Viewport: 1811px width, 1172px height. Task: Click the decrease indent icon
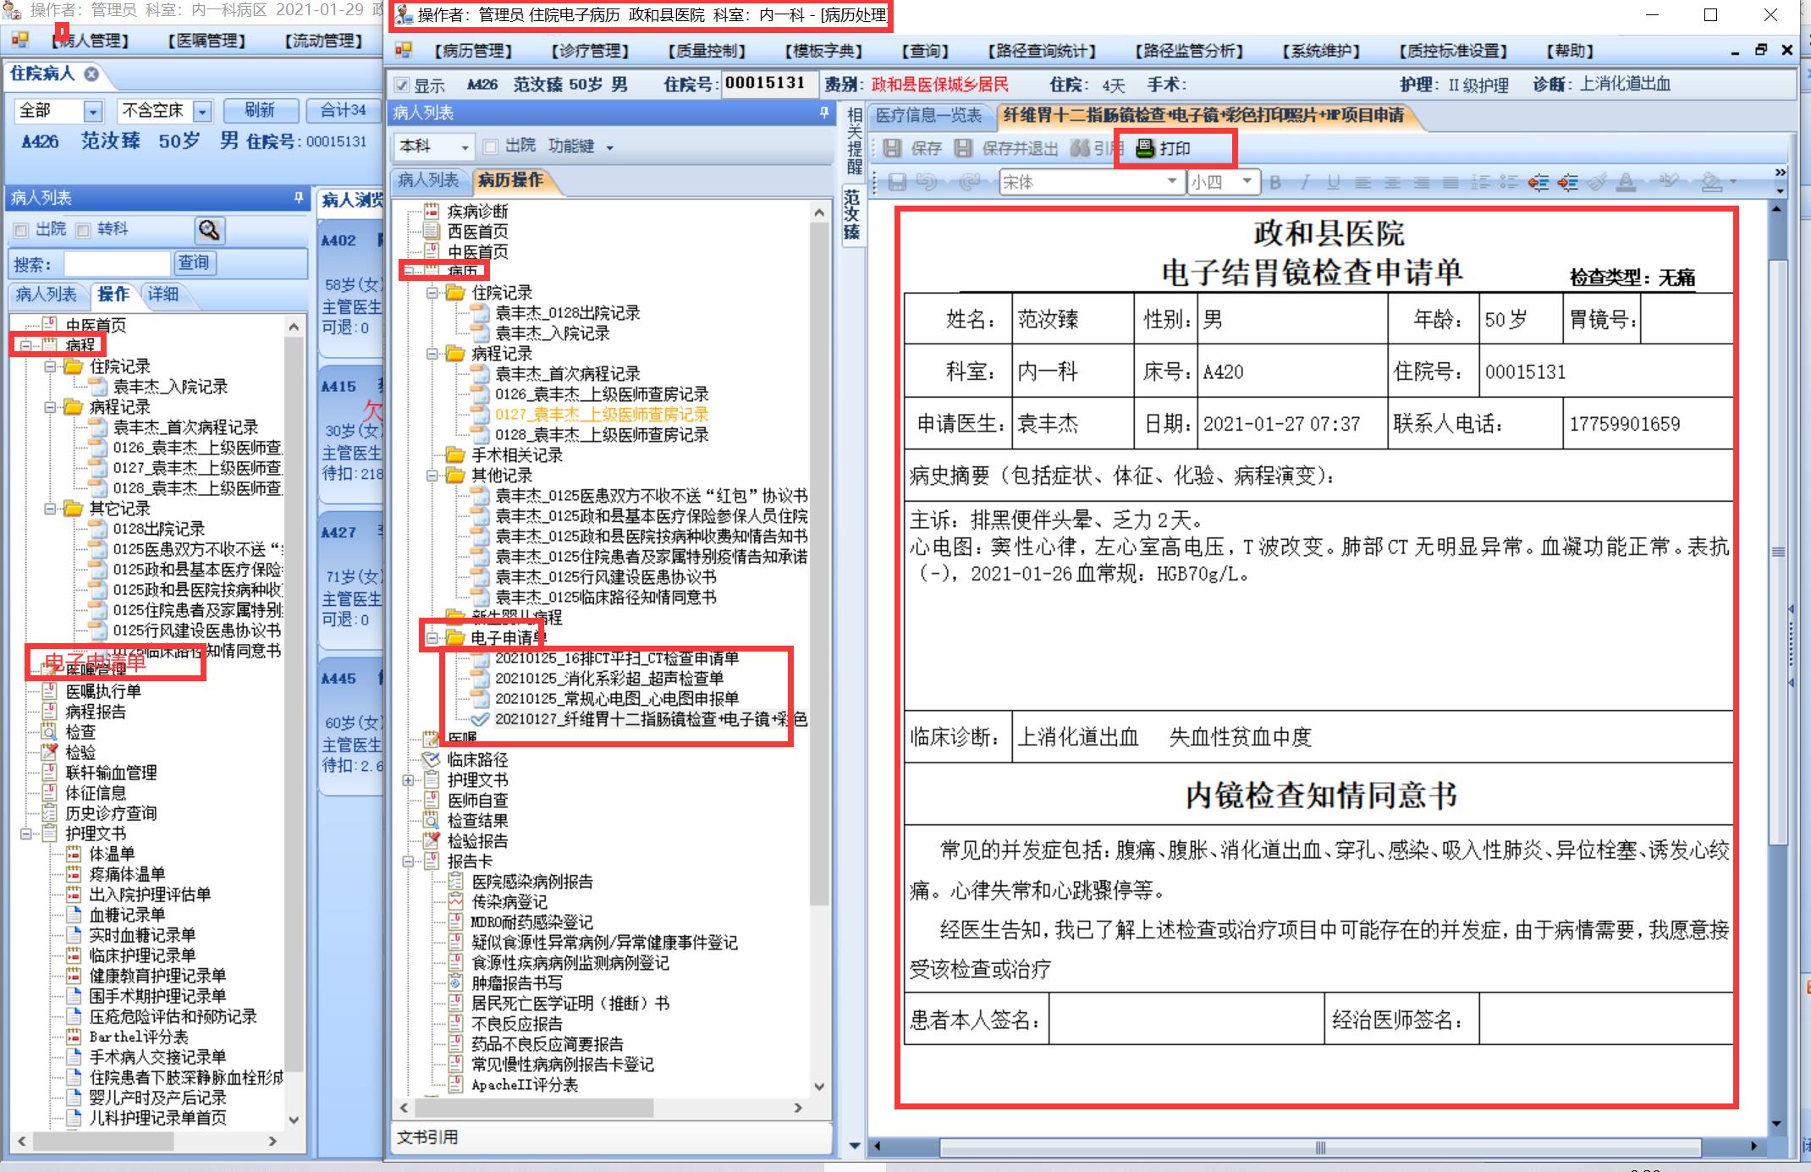click(1539, 182)
